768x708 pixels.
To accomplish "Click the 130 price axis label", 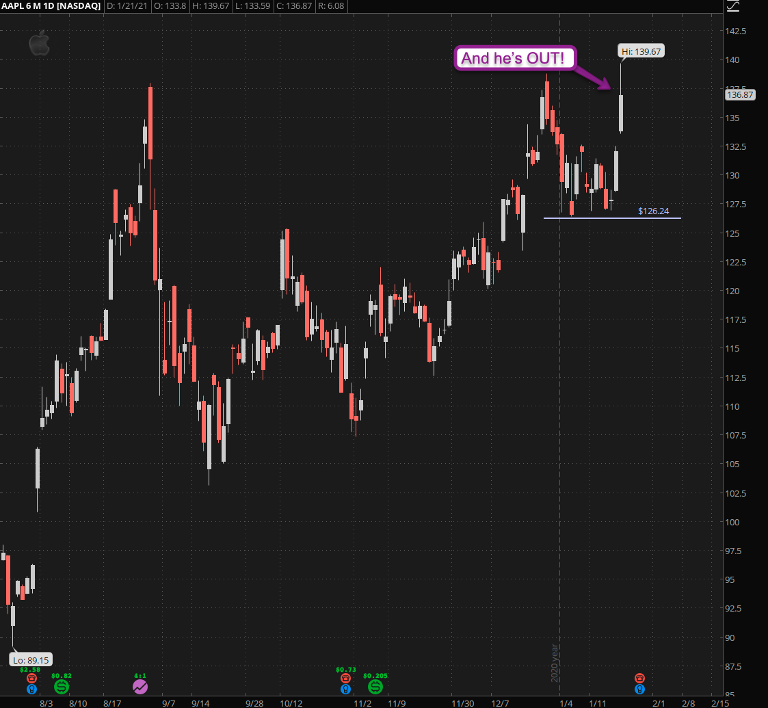I will pyautogui.click(x=732, y=175).
